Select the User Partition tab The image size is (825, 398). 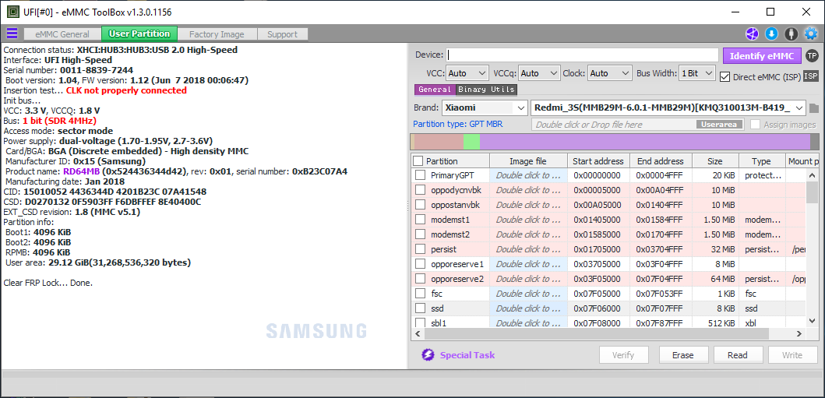coord(139,33)
